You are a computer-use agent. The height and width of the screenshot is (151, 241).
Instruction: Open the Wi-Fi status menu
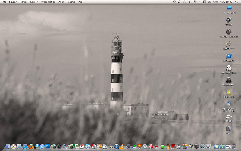194,2
